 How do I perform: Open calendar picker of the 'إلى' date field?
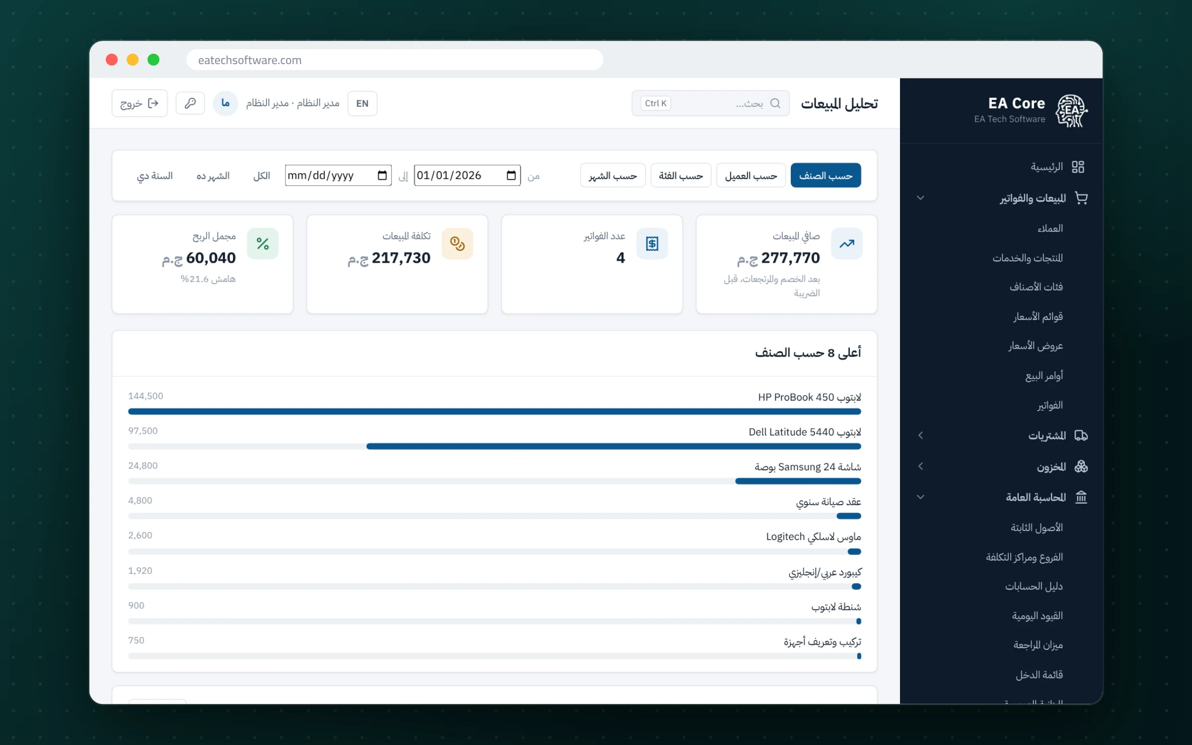pyautogui.click(x=382, y=175)
